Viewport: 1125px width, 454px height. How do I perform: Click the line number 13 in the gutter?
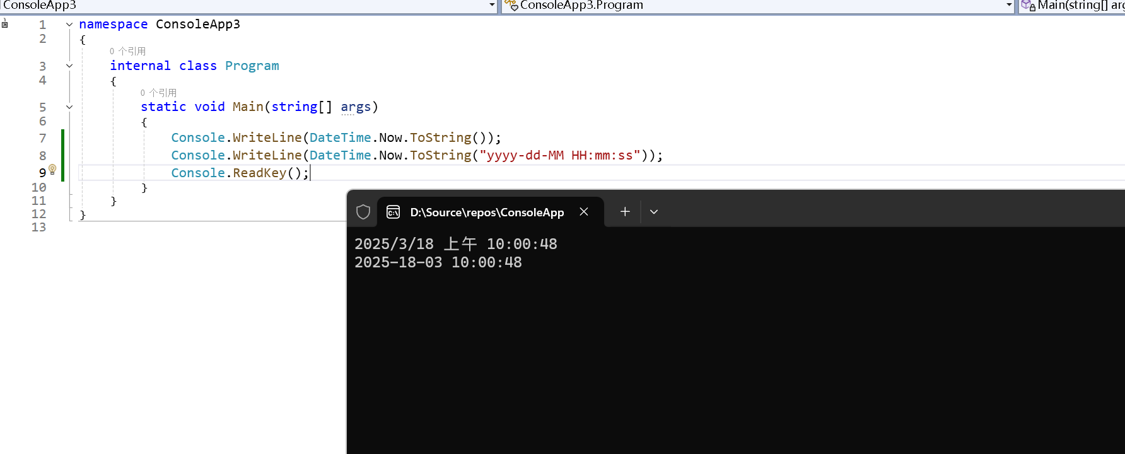click(39, 227)
